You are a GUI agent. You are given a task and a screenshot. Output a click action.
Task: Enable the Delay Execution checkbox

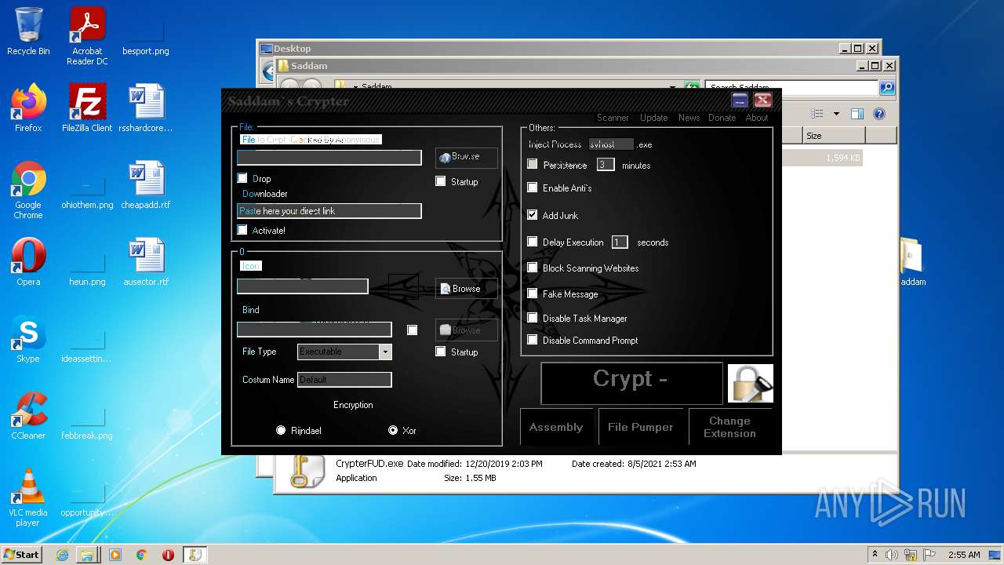pyautogui.click(x=533, y=242)
